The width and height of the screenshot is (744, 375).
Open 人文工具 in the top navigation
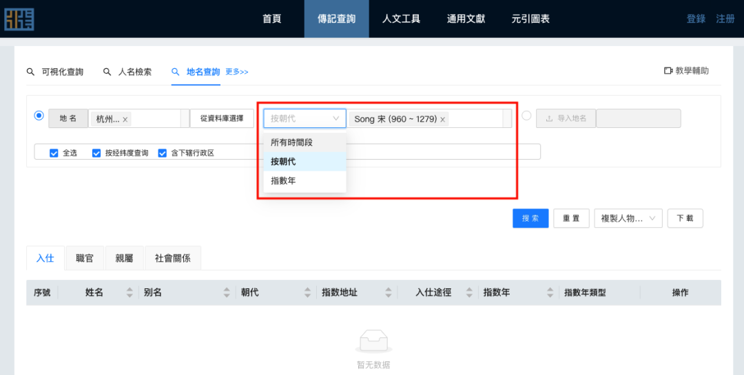(x=402, y=19)
